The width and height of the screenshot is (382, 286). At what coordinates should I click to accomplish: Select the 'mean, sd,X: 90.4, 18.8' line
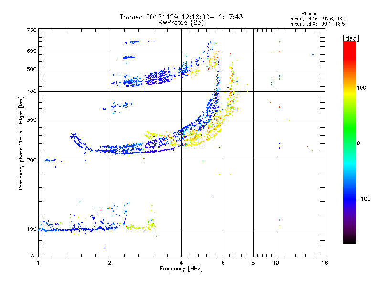click(318, 24)
